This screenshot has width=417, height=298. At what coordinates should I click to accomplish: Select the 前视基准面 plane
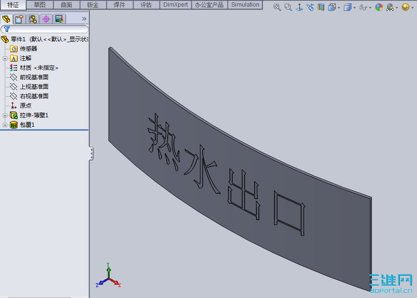click(x=34, y=77)
